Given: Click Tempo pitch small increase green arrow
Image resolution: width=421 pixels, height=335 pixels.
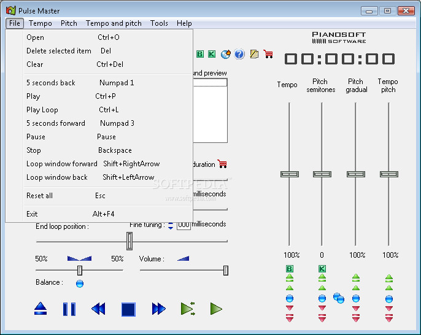Looking at the screenshot, I should coord(389,288).
